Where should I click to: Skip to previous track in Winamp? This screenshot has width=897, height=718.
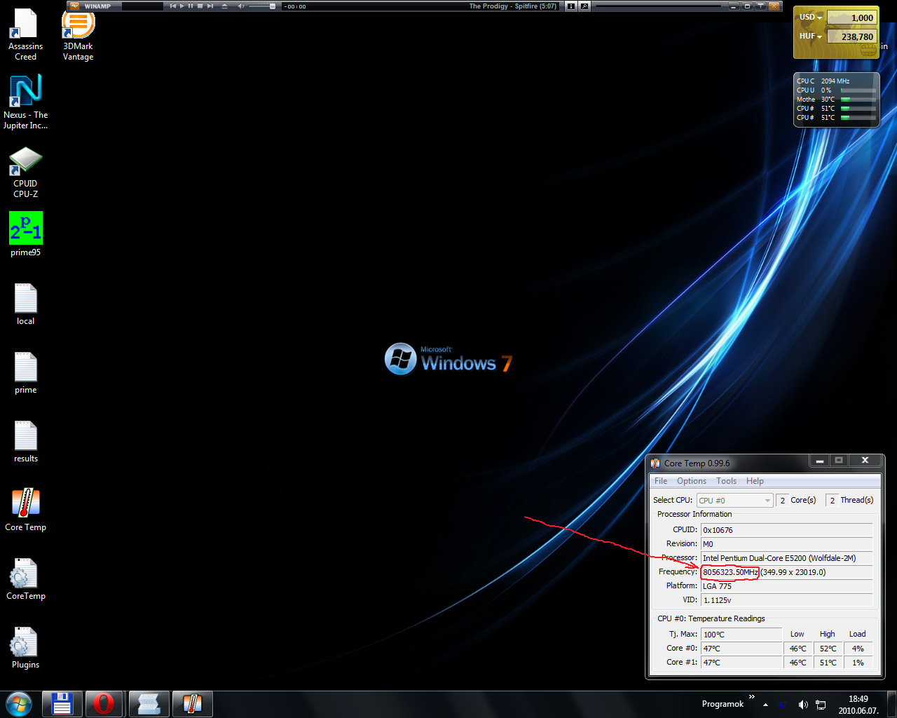[x=172, y=6]
